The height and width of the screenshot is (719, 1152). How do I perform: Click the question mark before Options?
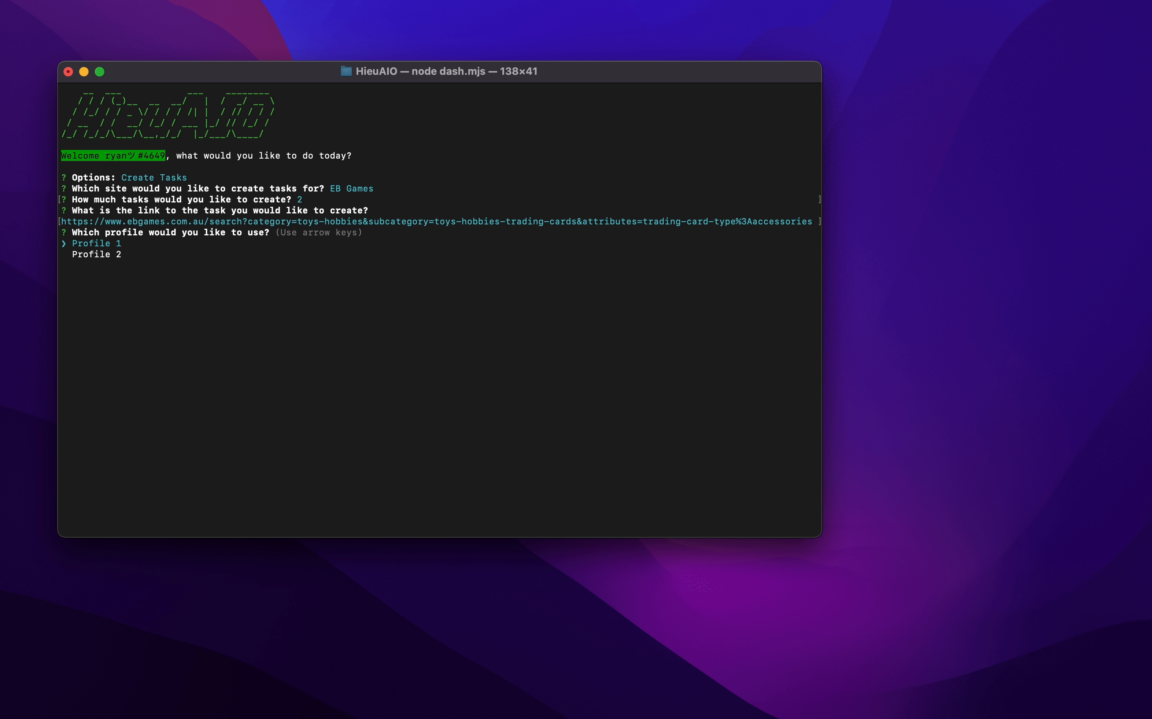pyautogui.click(x=64, y=177)
